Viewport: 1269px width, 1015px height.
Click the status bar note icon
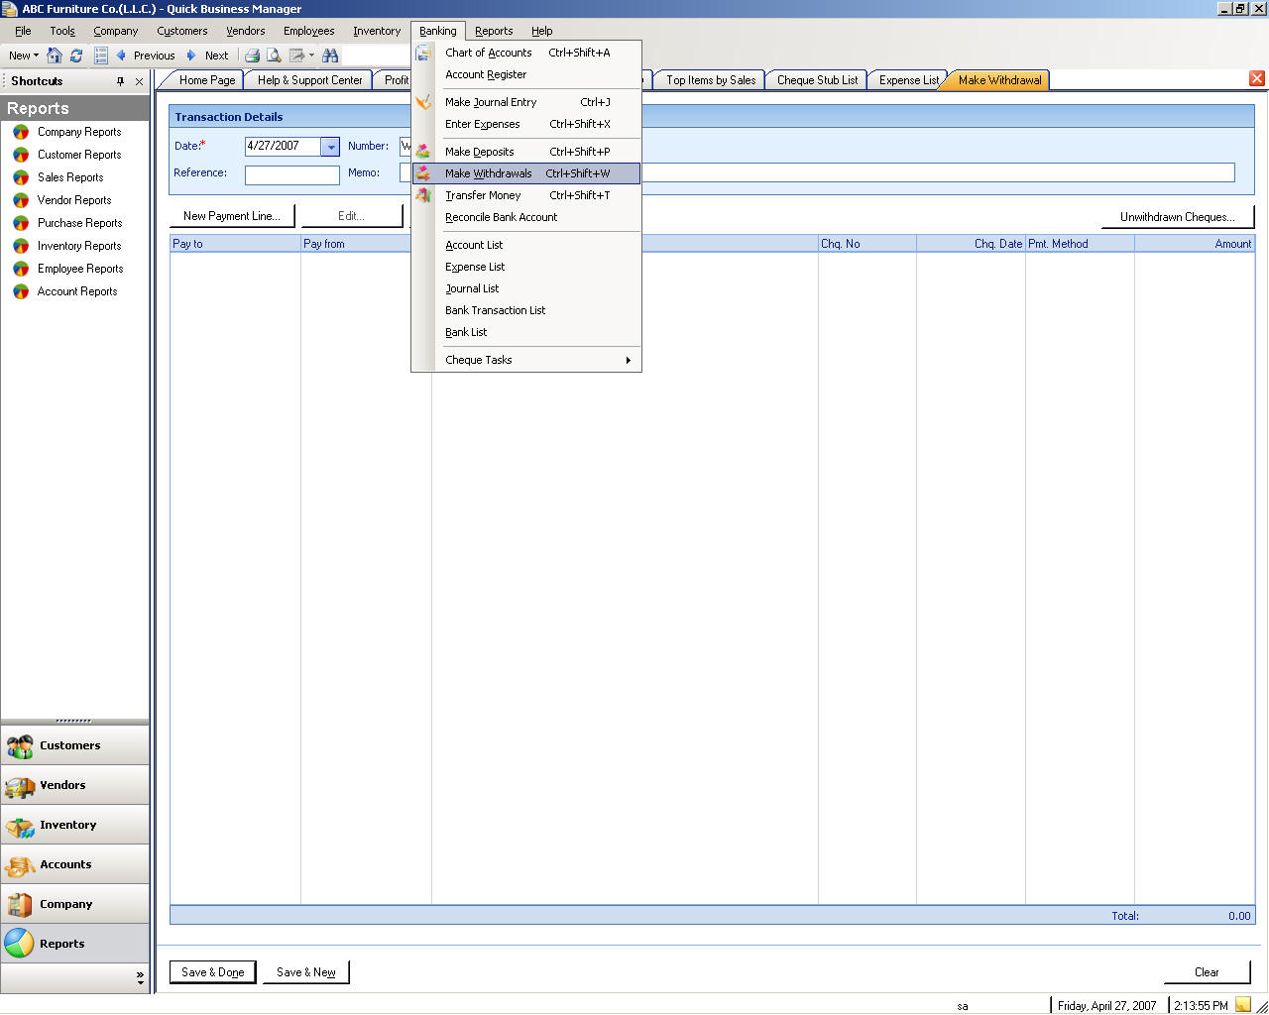coord(1243,1005)
